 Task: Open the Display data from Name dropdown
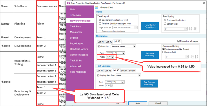click(x=128, y=75)
